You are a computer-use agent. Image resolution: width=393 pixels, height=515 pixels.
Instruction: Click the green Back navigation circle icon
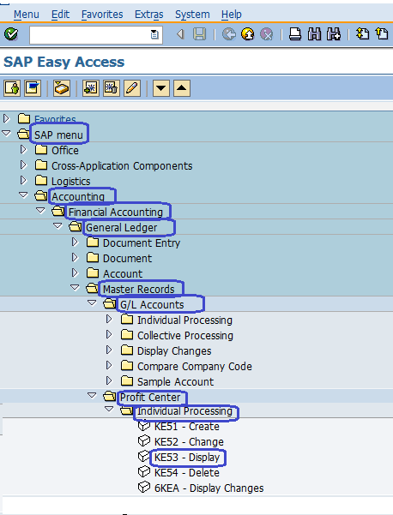(229, 34)
